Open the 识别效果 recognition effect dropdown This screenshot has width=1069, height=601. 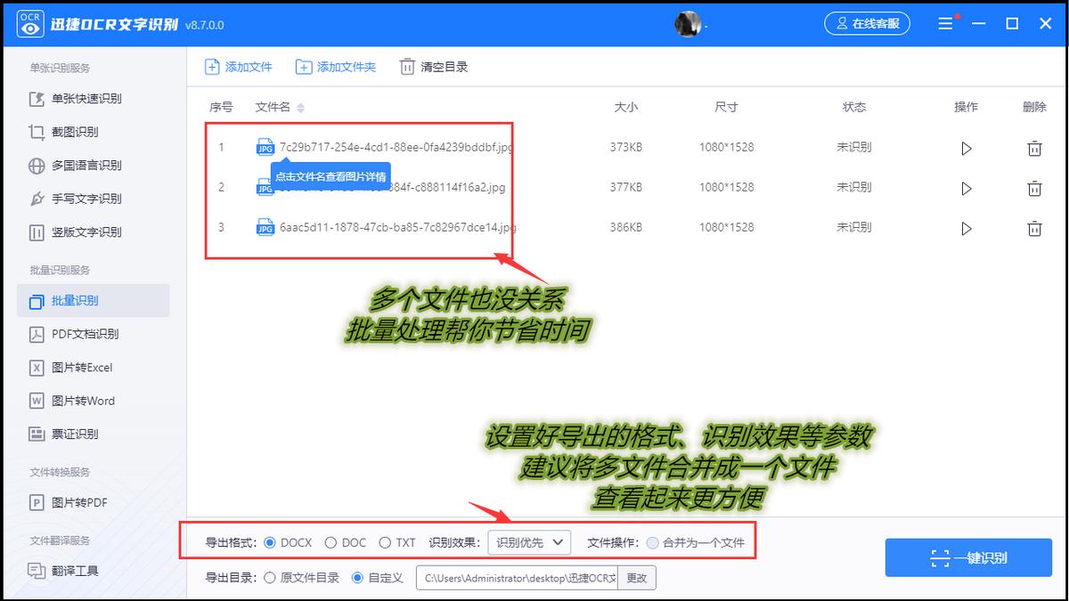pyautogui.click(x=529, y=541)
